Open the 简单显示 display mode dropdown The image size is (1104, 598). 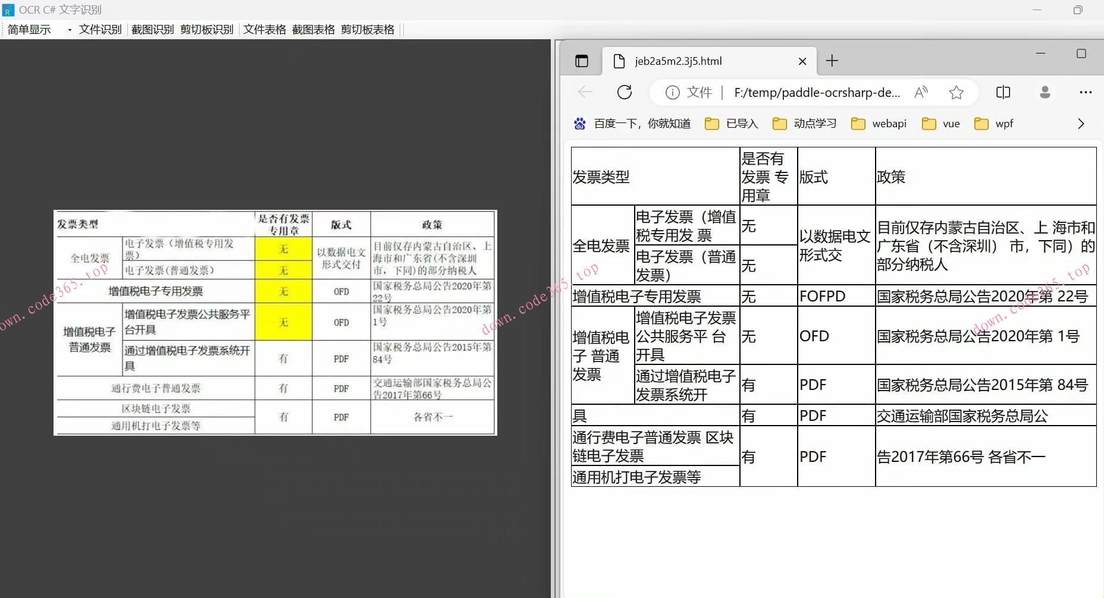click(29, 29)
